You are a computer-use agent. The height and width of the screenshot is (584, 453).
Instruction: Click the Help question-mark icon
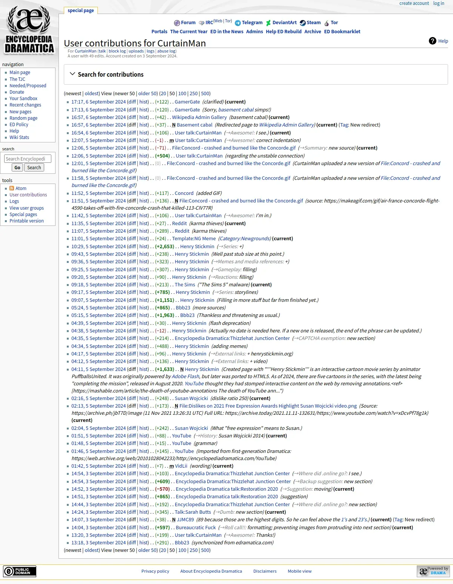(433, 41)
